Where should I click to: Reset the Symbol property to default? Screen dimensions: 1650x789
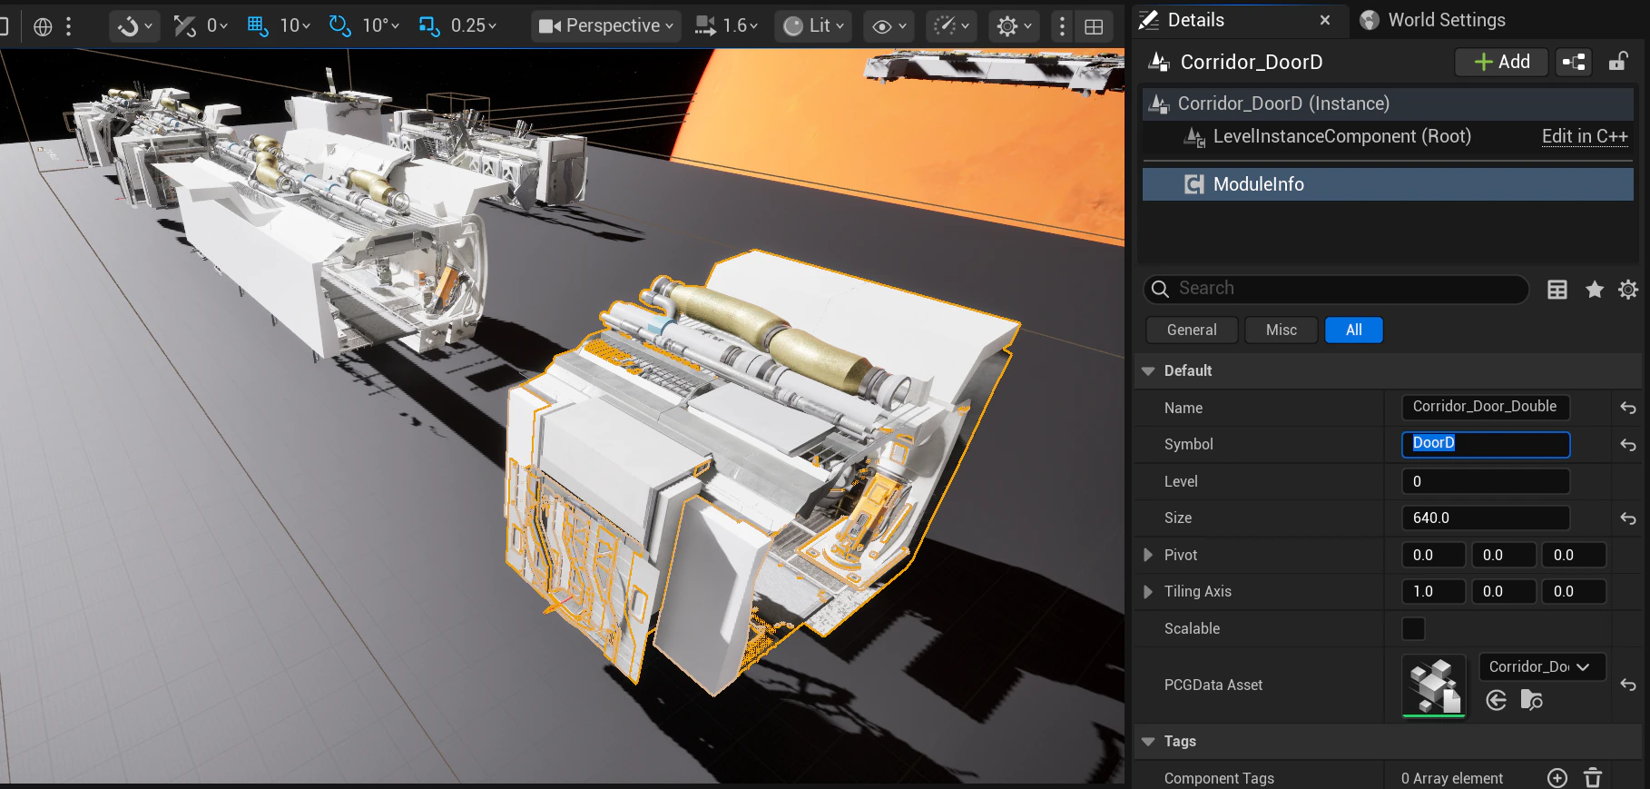tap(1628, 445)
